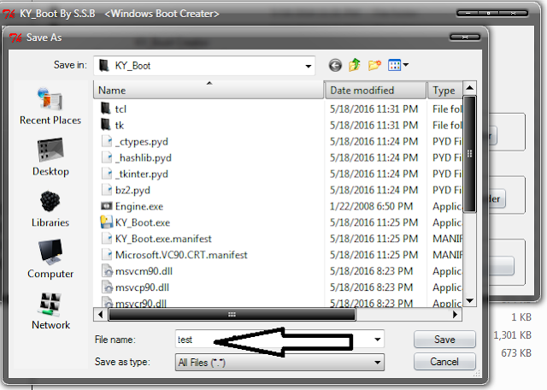Sort files by Type column
The width and height of the screenshot is (547, 390).
click(x=445, y=91)
